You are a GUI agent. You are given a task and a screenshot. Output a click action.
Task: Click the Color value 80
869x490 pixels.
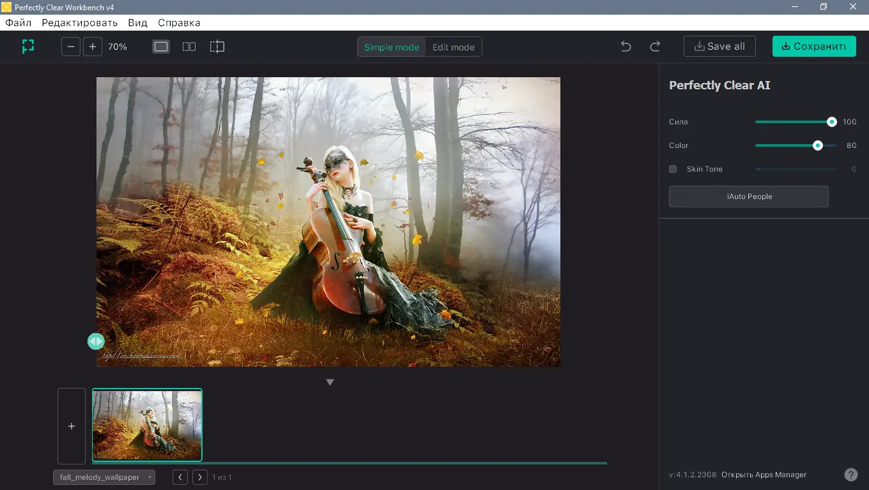coord(851,145)
